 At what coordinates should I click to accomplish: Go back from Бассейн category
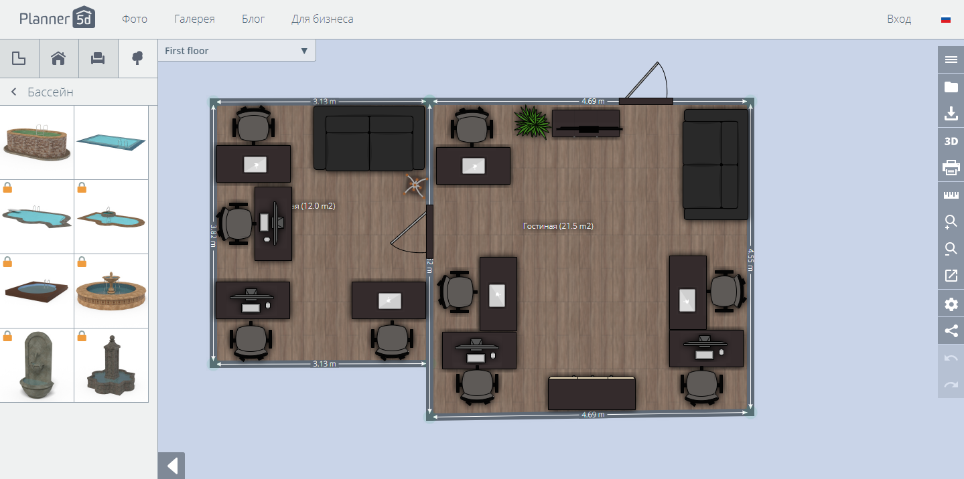(x=13, y=92)
